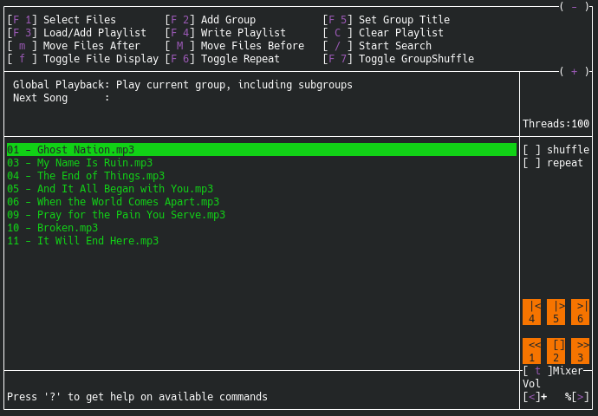Image resolution: width=598 pixels, height=416 pixels.
Task: Select Ghost Nation.mp3 in the playlist
Action: point(85,150)
